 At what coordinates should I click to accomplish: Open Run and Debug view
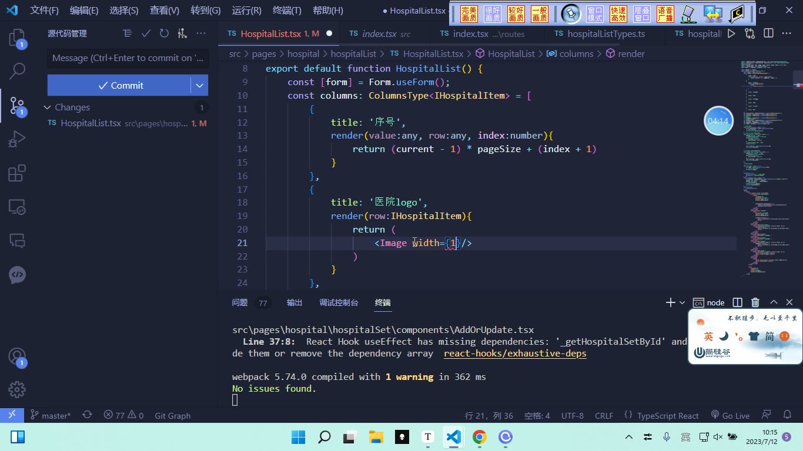(x=17, y=139)
